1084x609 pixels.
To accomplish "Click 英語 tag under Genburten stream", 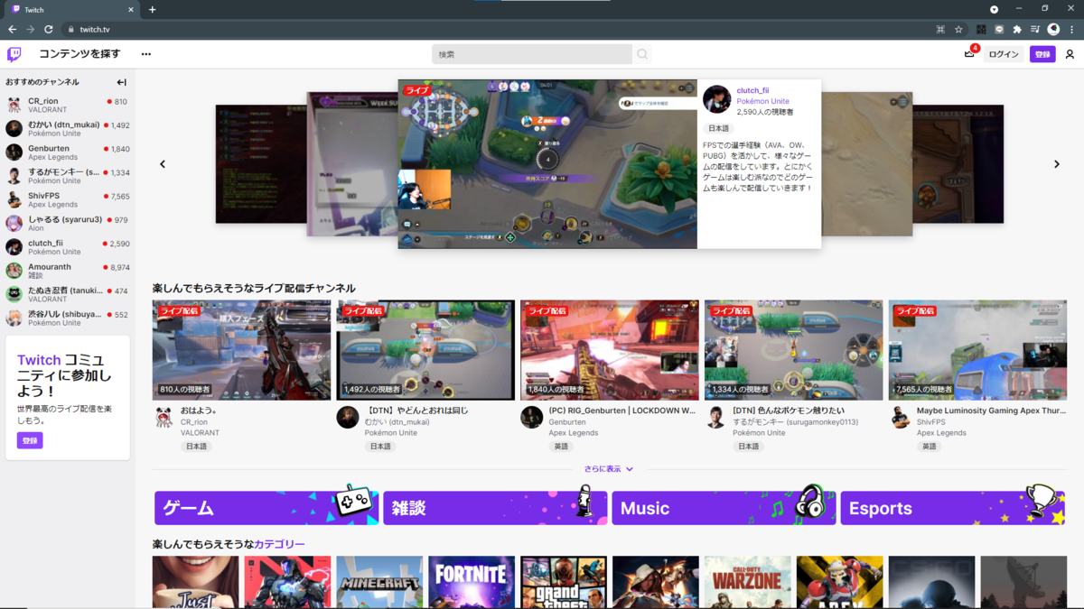I will (561, 447).
